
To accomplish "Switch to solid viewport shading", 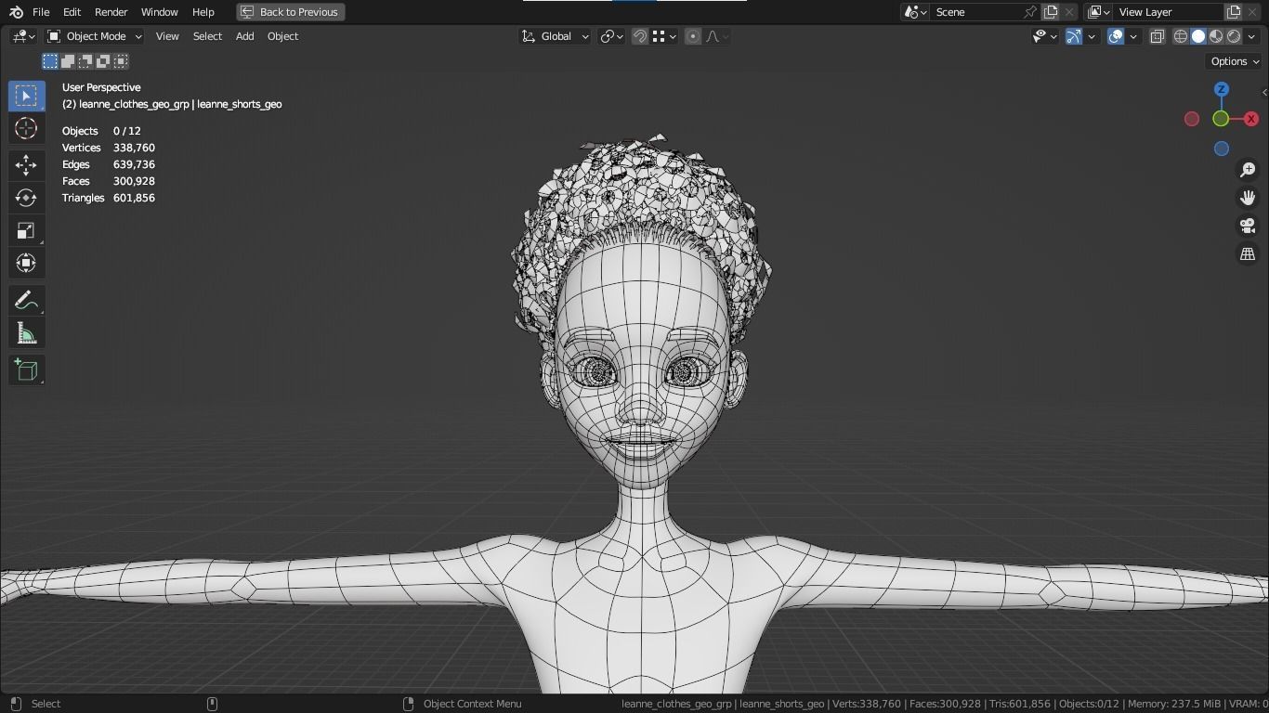I will [x=1198, y=36].
